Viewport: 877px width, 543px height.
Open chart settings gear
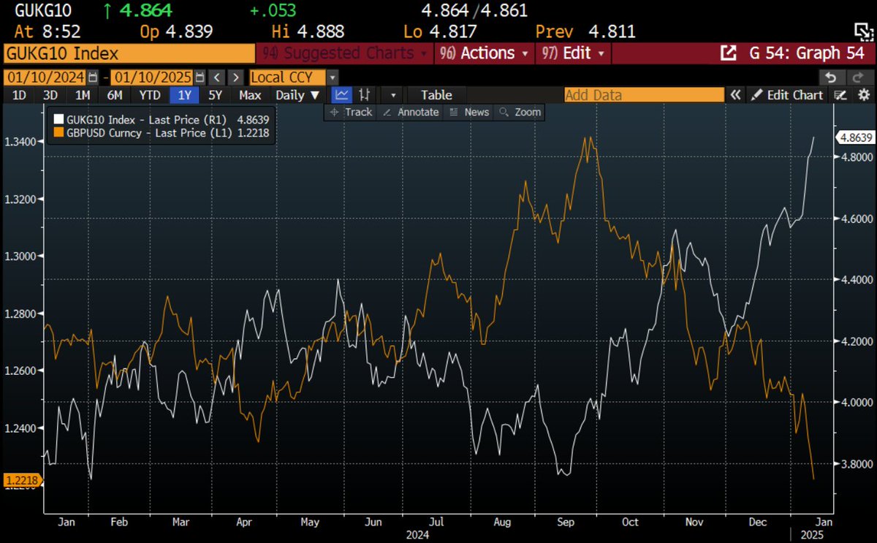click(x=864, y=95)
